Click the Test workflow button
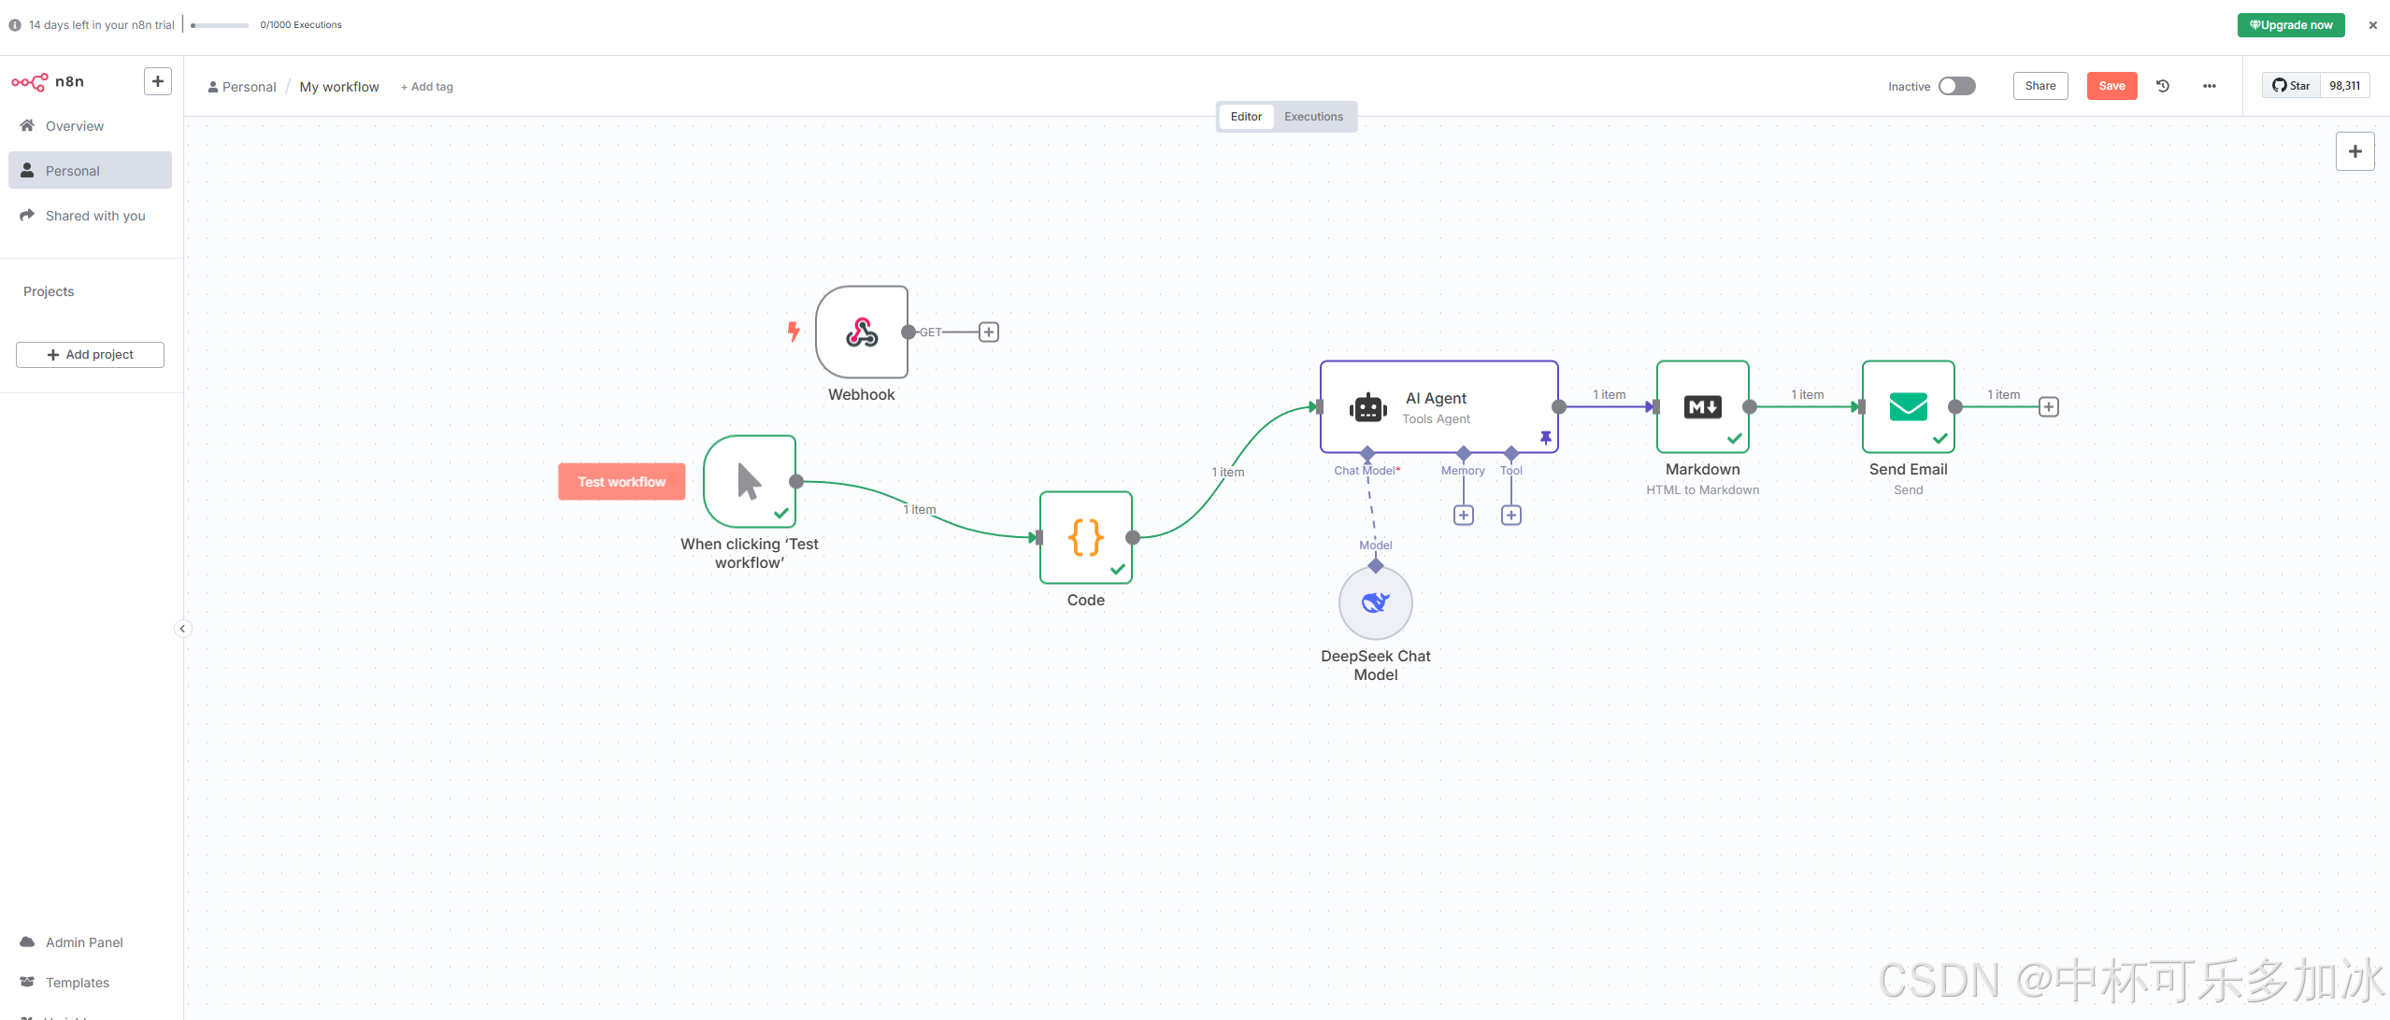Image resolution: width=2390 pixels, height=1020 pixels. [x=622, y=482]
